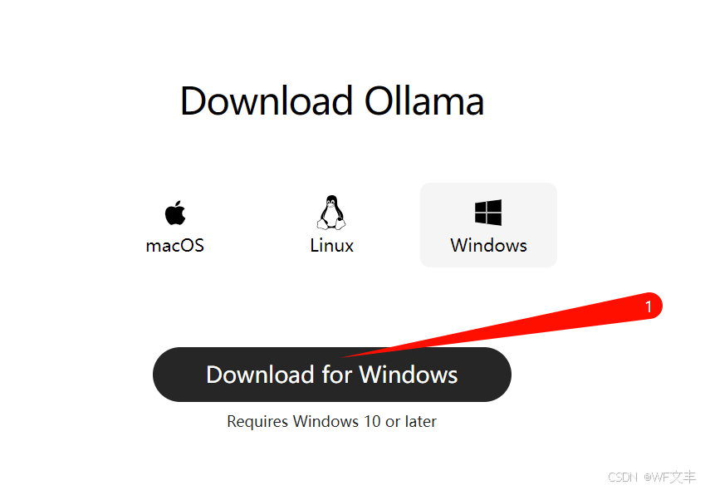This screenshot has height=490, width=705.
Task: Select the Windows text label
Action: click(489, 246)
